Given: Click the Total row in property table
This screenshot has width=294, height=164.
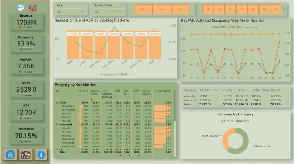Looking at the screenshot, I should pos(113,153).
